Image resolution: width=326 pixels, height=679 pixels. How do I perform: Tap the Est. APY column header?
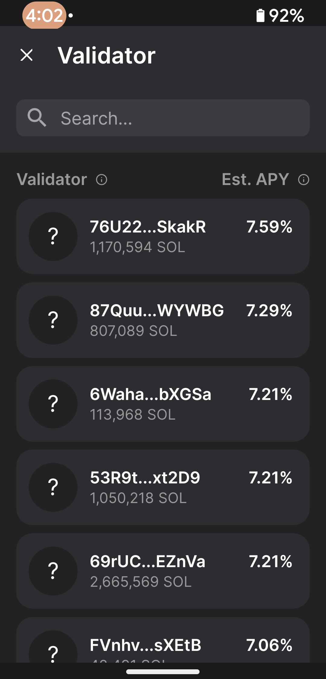point(255,179)
